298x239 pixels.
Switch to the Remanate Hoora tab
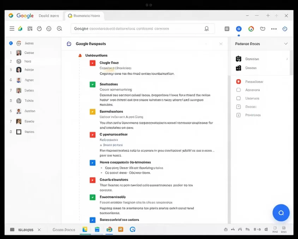point(84,16)
